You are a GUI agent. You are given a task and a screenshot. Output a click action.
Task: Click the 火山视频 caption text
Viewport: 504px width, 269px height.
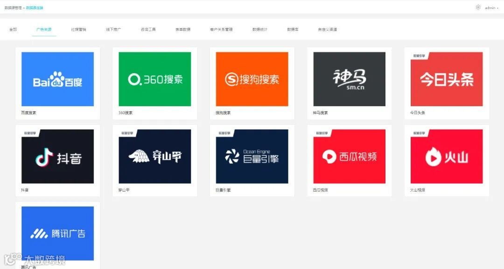418,190
